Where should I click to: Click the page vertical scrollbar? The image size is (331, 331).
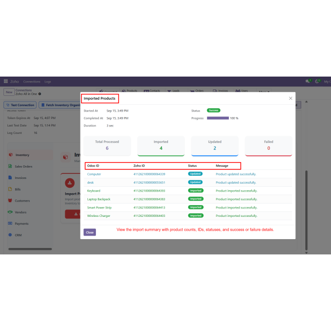point(306,210)
